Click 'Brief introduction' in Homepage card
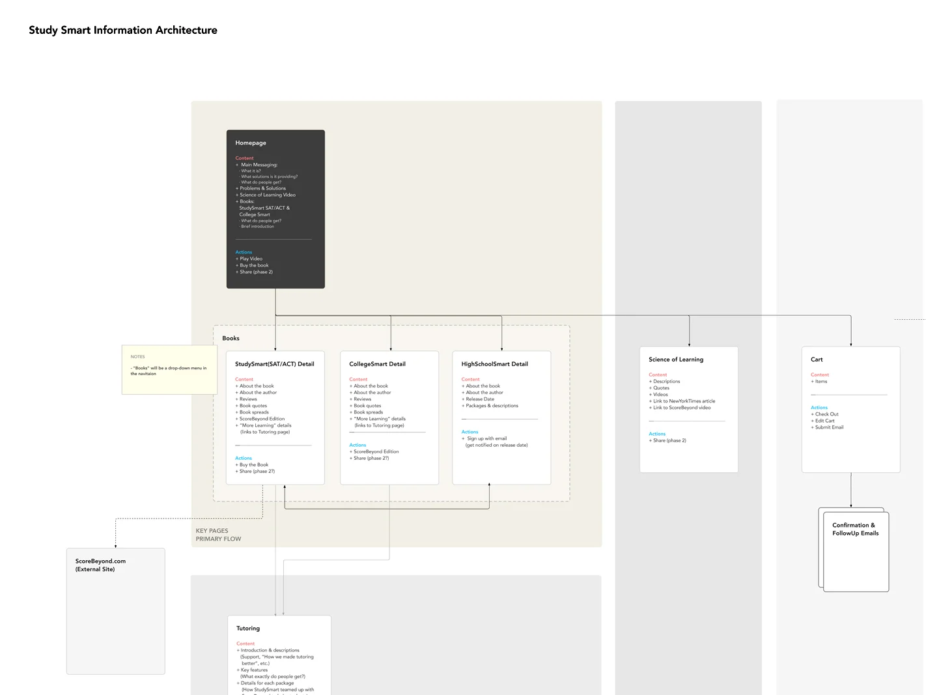926x695 pixels. [257, 227]
